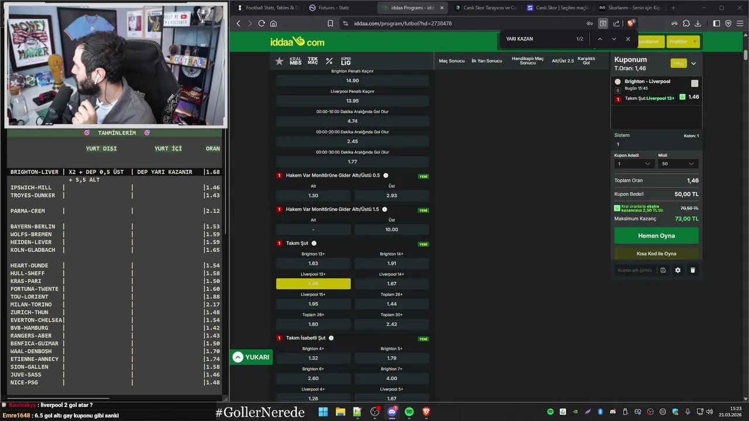Open browser hamburger menu
Image resolution: width=749 pixels, height=421 pixels.
click(x=740, y=23)
